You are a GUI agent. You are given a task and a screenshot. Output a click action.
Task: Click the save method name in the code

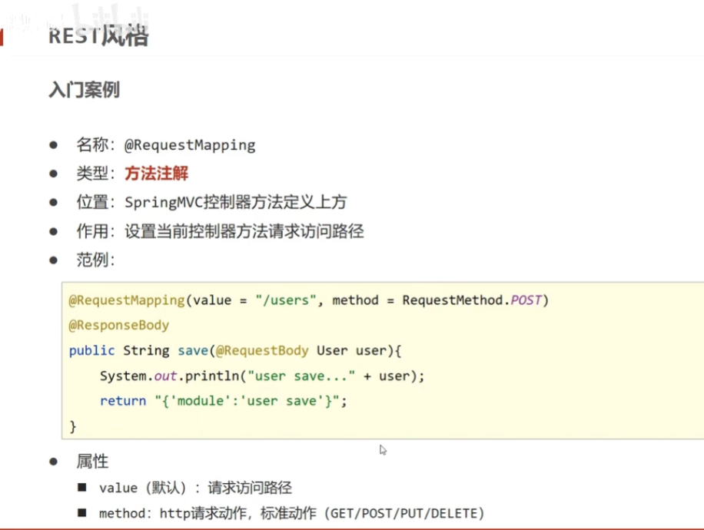(x=193, y=350)
